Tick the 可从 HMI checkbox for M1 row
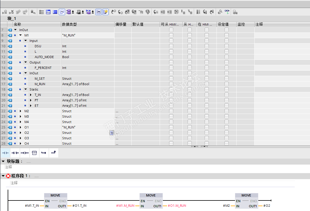The height and width of the screenshot is (211, 310). 171,35
